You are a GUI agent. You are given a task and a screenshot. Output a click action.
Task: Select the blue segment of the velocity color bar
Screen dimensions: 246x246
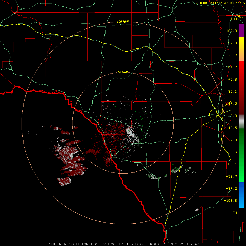(x=241, y=195)
